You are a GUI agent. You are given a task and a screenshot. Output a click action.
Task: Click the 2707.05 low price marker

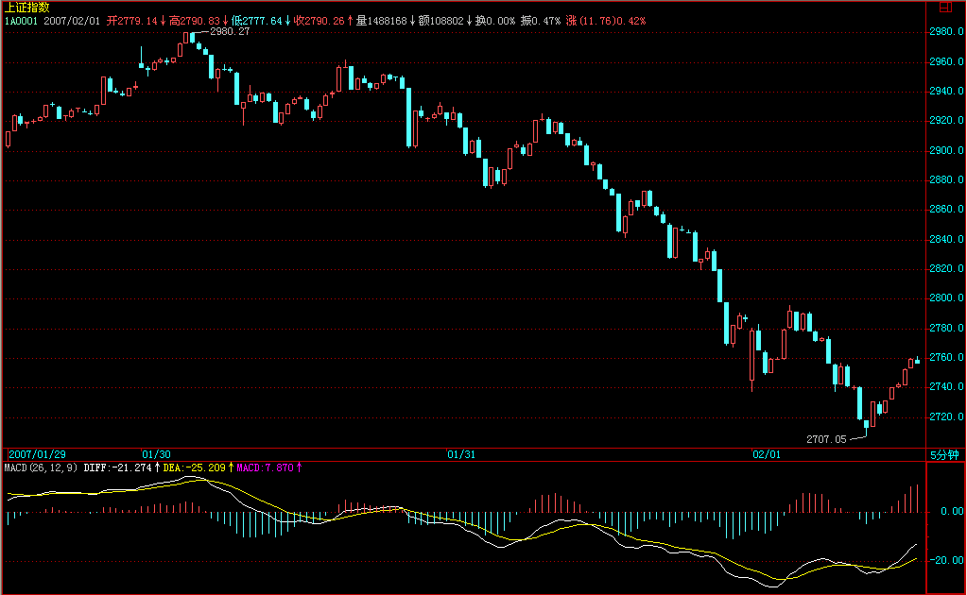pos(826,439)
